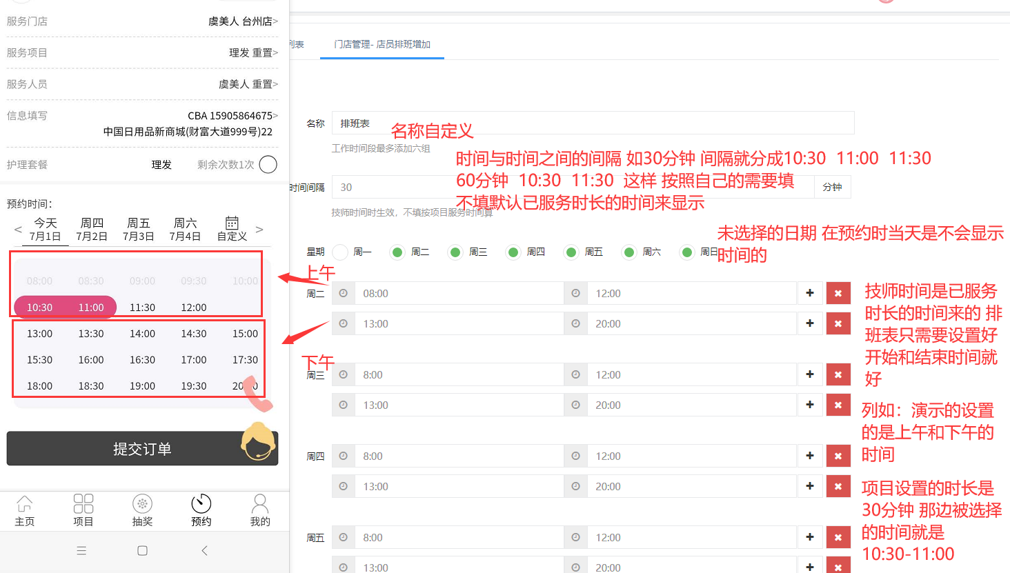Tap the Android recent apps menu icon
The width and height of the screenshot is (1010, 573).
point(81,551)
